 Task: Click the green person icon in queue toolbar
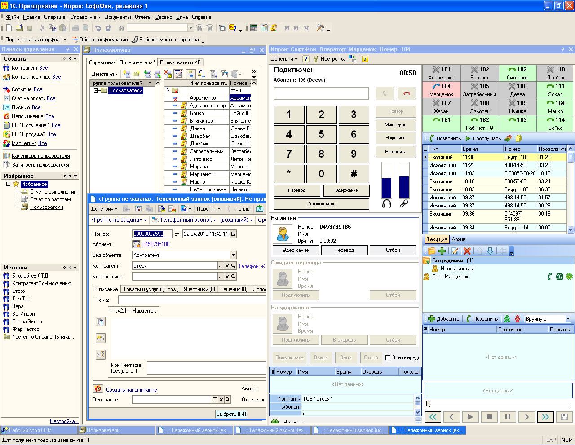click(507, 319)
